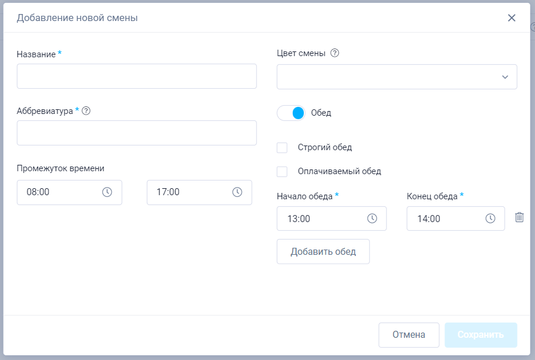Click the 14:00 lunch end value
The width and height of the screenshot is (535, 360).
[x=428, y=219]
